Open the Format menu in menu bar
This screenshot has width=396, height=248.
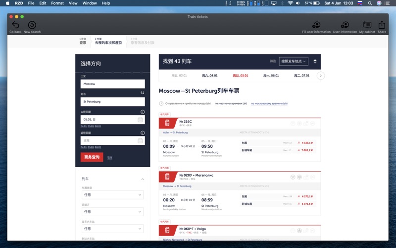57,3
